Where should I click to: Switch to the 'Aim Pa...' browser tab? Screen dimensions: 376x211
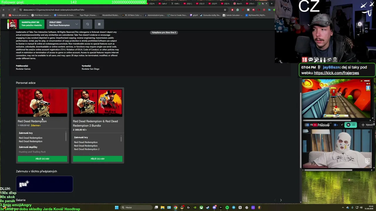point(239,4)
